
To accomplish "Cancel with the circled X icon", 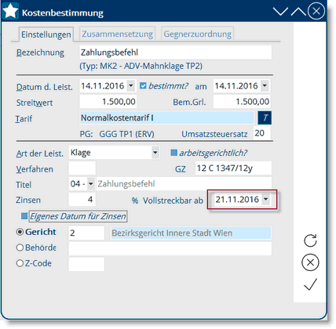I will click(x=310, y=262).
